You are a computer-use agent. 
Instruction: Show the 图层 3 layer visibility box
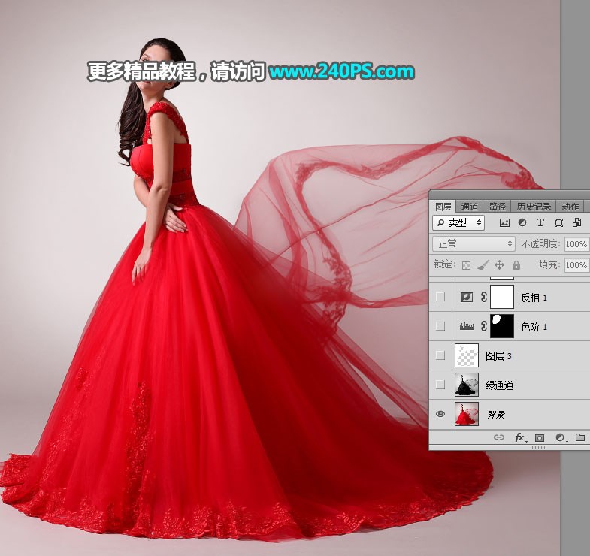(440, 355)
